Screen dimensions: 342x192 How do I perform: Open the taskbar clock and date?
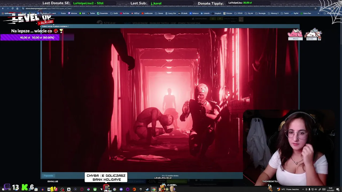click(x=331, y=189)
